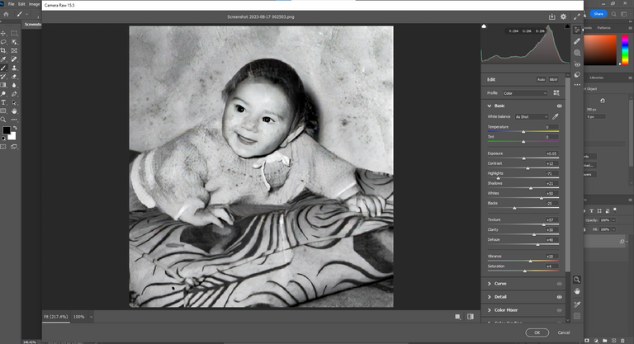634x344 pixels.
Task: Click the Fit (217.4%) zoom button
Action: click(x=56, y=317)
